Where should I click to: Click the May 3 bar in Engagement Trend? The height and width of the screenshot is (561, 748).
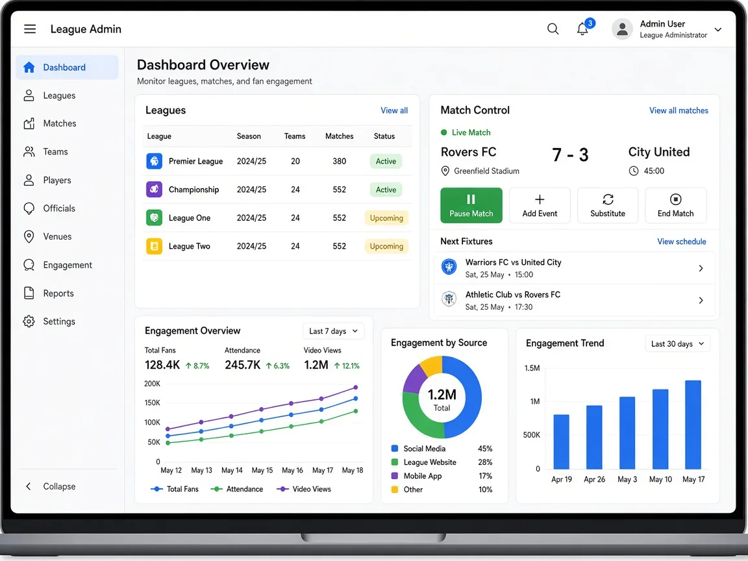coord(627,432)
